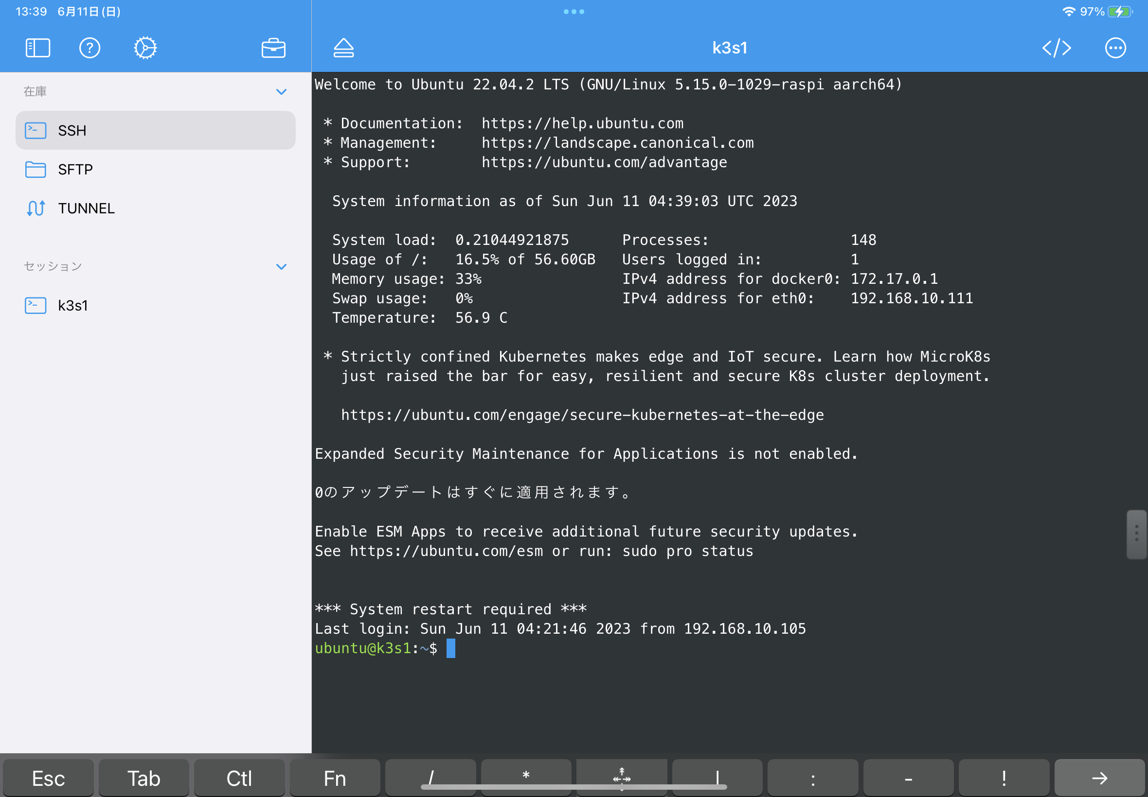This screenshot has height=797, width=1148.
Task: Open the help question mark icon
Action: point(90,48)
